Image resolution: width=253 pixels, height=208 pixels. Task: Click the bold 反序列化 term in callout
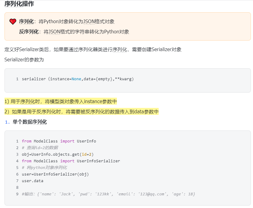click(x=29, y=32)
